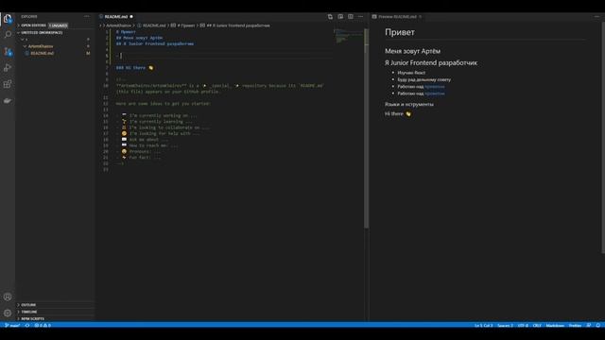This screenshot has height=340, width=605.
Task: Click Ln 5, Col 3 cursor position
Action: pyautogui.click(x=483, y=325)
